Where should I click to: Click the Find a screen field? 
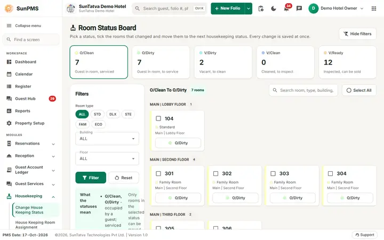click(x=31, y=39)
